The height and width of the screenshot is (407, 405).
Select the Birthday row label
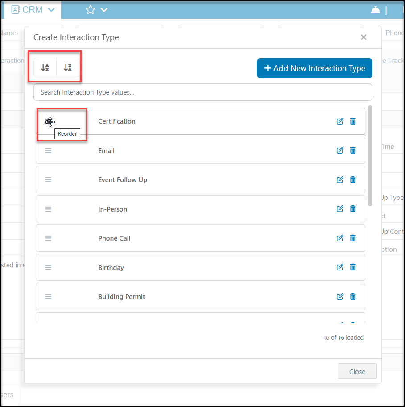(111, 267)
